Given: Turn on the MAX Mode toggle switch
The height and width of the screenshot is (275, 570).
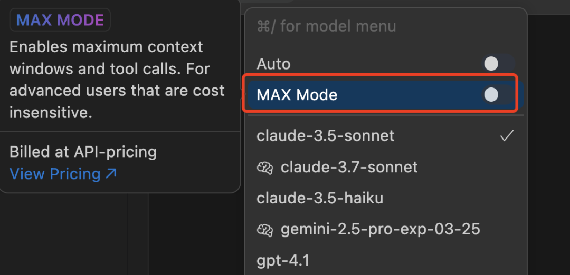Looking at the screenshot, I should 498,95.
